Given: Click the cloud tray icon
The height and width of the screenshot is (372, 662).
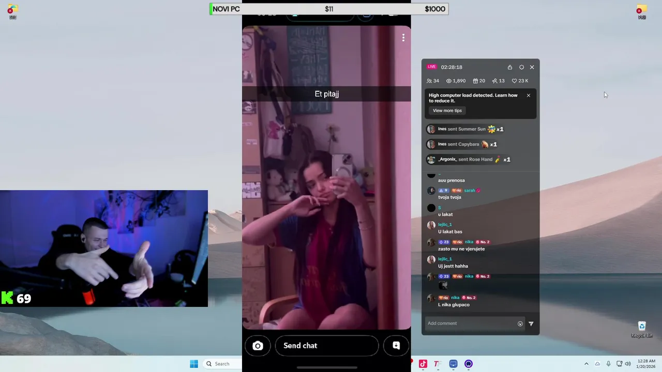Looking at the screenshot, I should [x=597, y=364].
